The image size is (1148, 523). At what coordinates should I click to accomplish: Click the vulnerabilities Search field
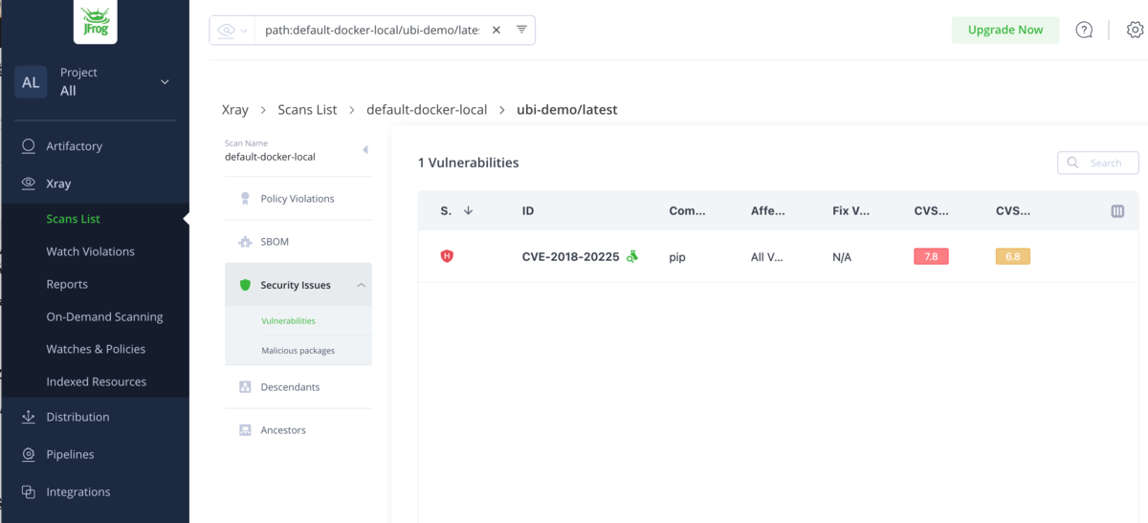point(1098,163)
